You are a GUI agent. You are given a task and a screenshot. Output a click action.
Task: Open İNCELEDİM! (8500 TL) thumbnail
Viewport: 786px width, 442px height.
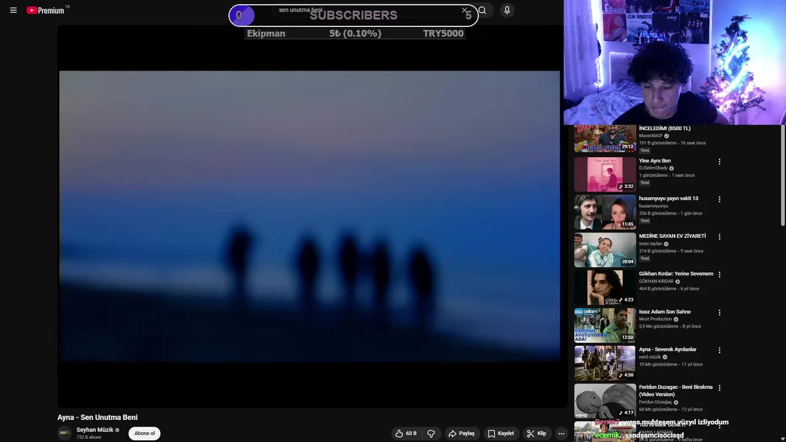click(605, 139)
